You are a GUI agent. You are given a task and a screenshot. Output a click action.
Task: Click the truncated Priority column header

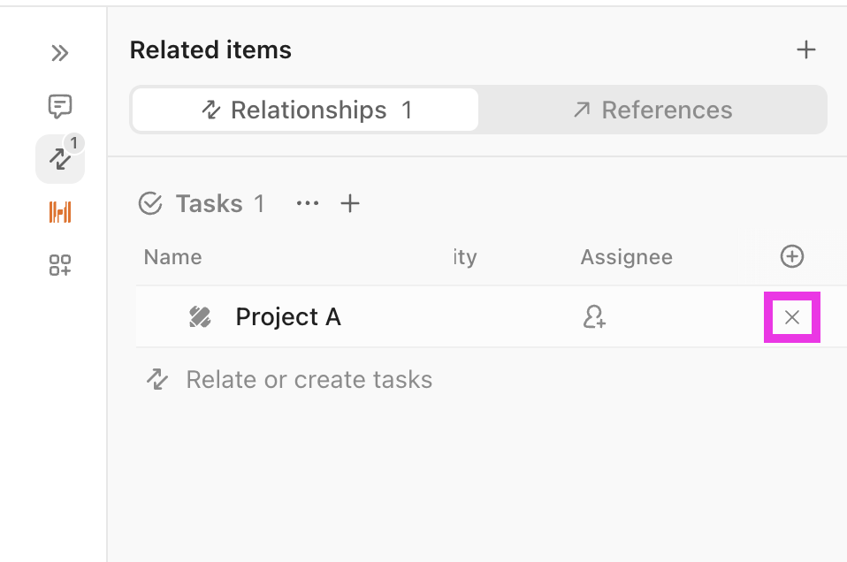[465, 257]
